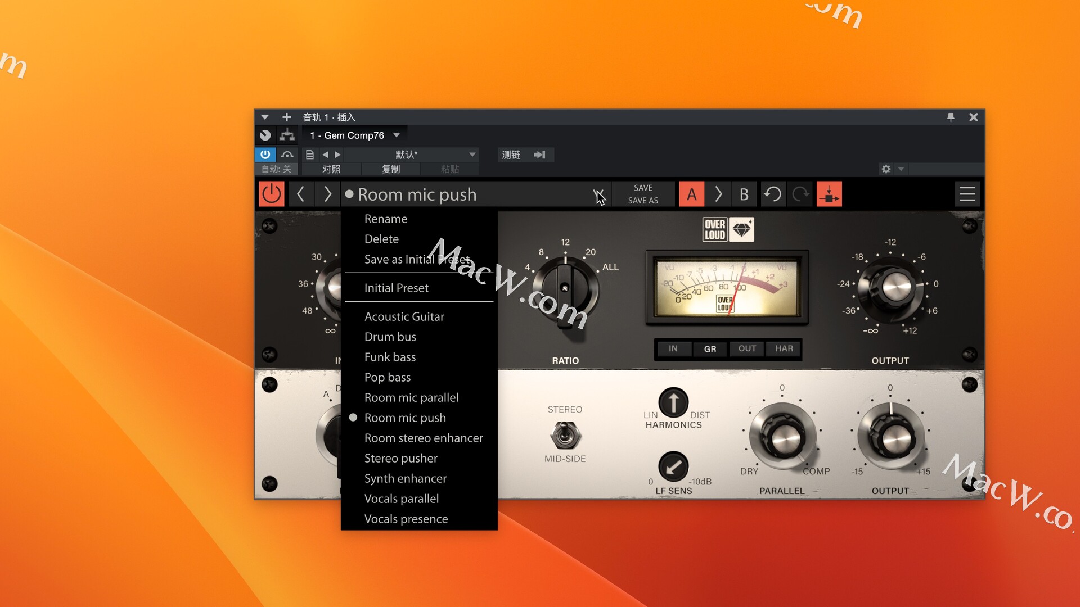The image size is (1080, 607).
Task: Click the redo icon
Action: [801, 194]
